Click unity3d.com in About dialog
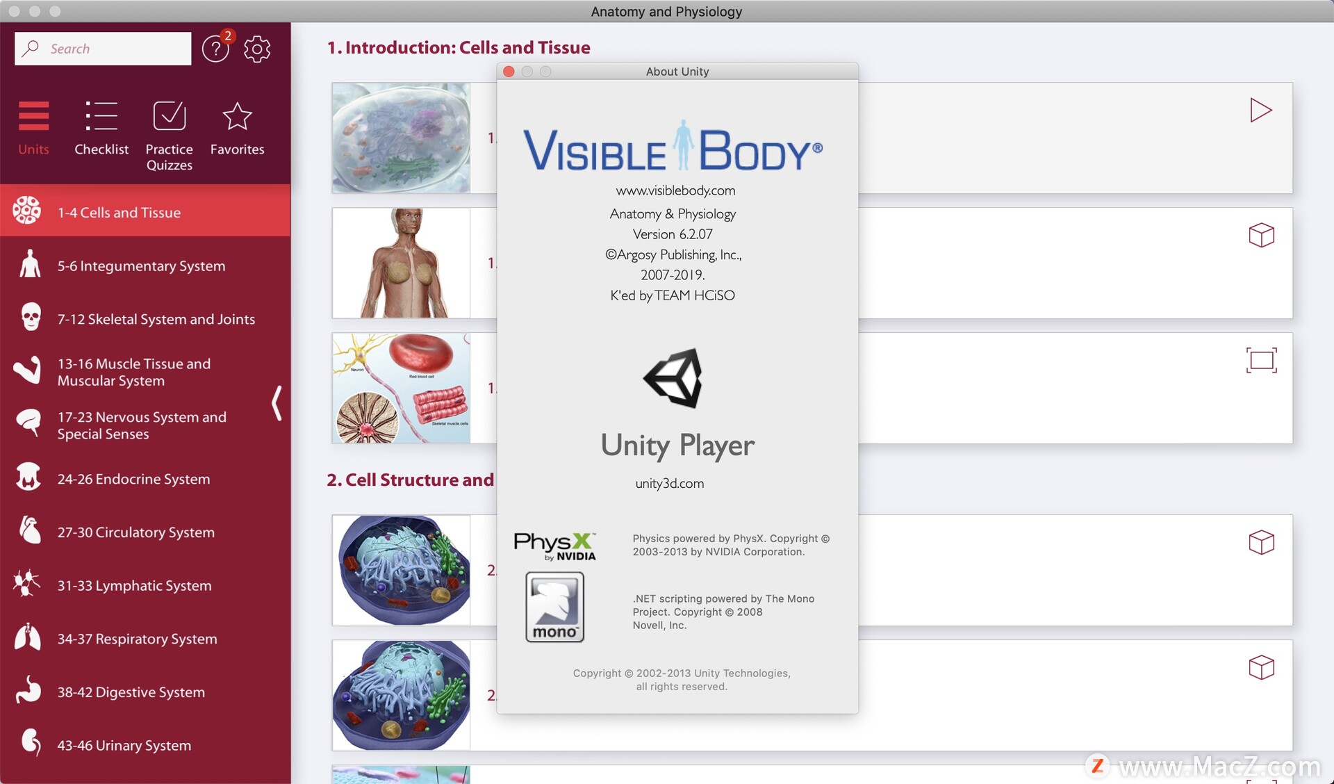The image size is (1334, 784). [670, 483]
